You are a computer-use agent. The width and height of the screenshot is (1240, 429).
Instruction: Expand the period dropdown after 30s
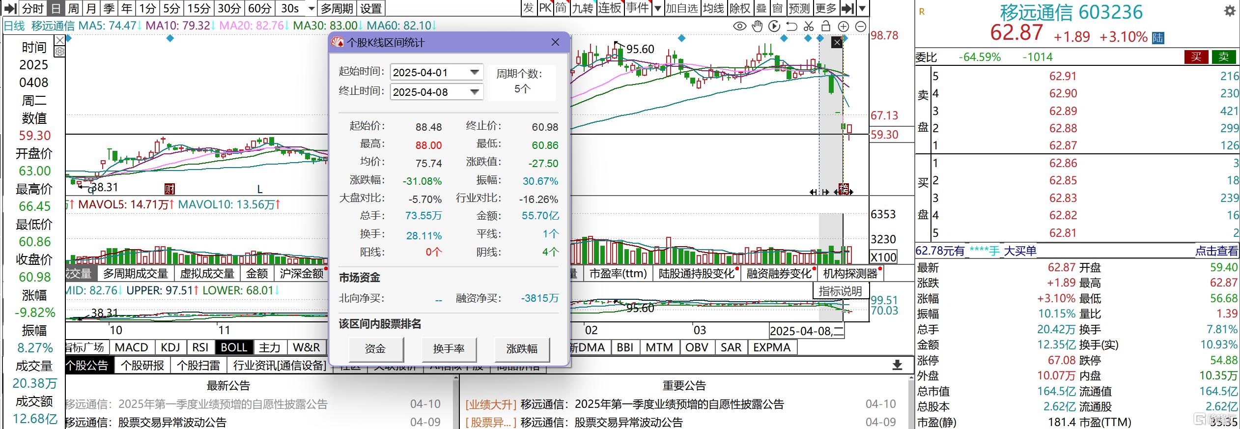point(311,8)
